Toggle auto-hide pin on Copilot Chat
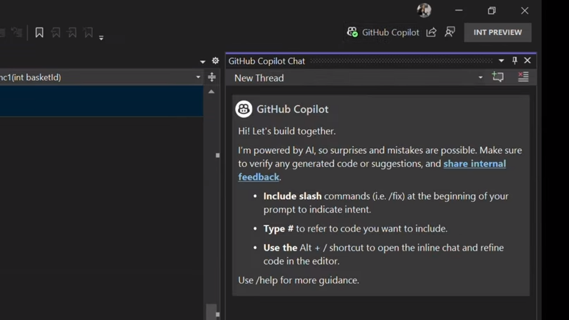This screenshot has height=320, width=569. pos(514,60)
